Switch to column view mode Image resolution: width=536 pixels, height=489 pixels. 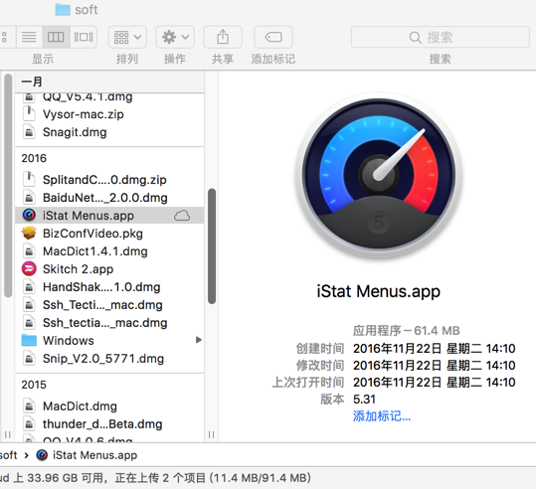coord(56,37)
